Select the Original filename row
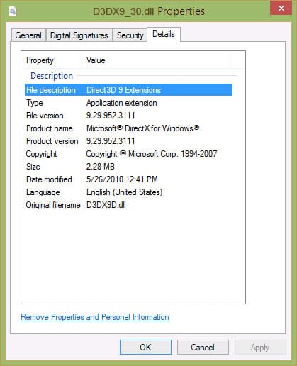Image resolution: width=297 pixels, height=366 pixels. coord(128,205)
